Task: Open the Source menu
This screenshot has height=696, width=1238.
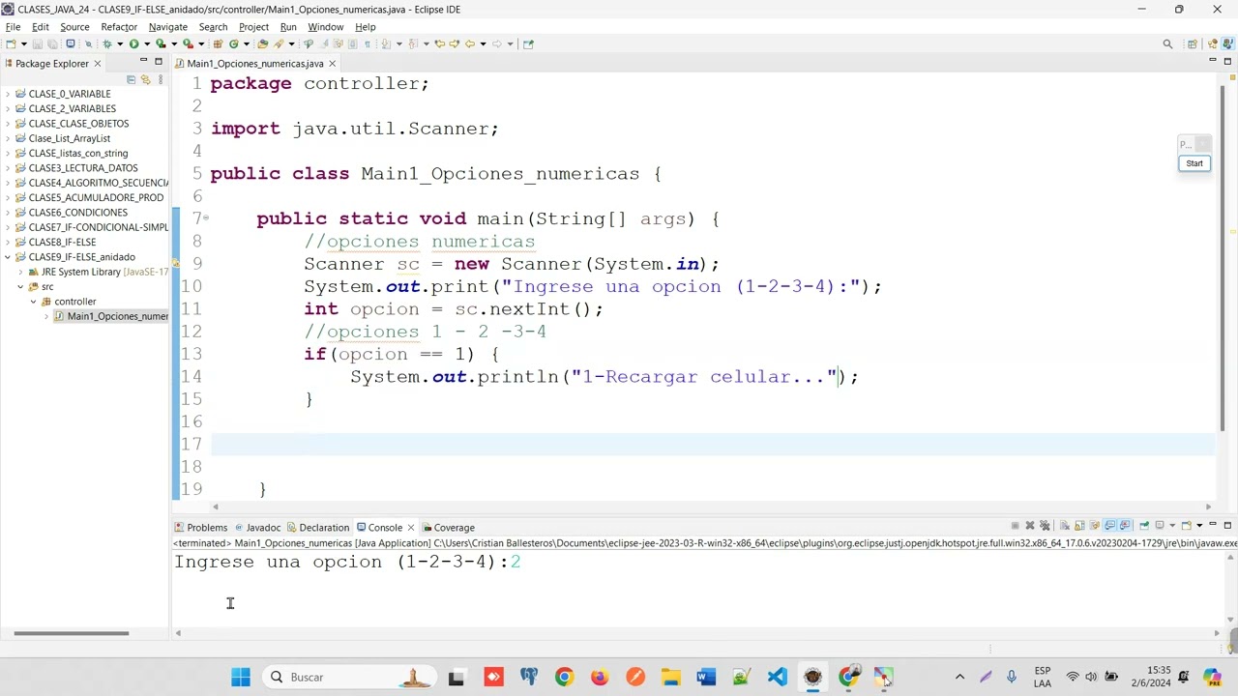Action: coord(74,27)
